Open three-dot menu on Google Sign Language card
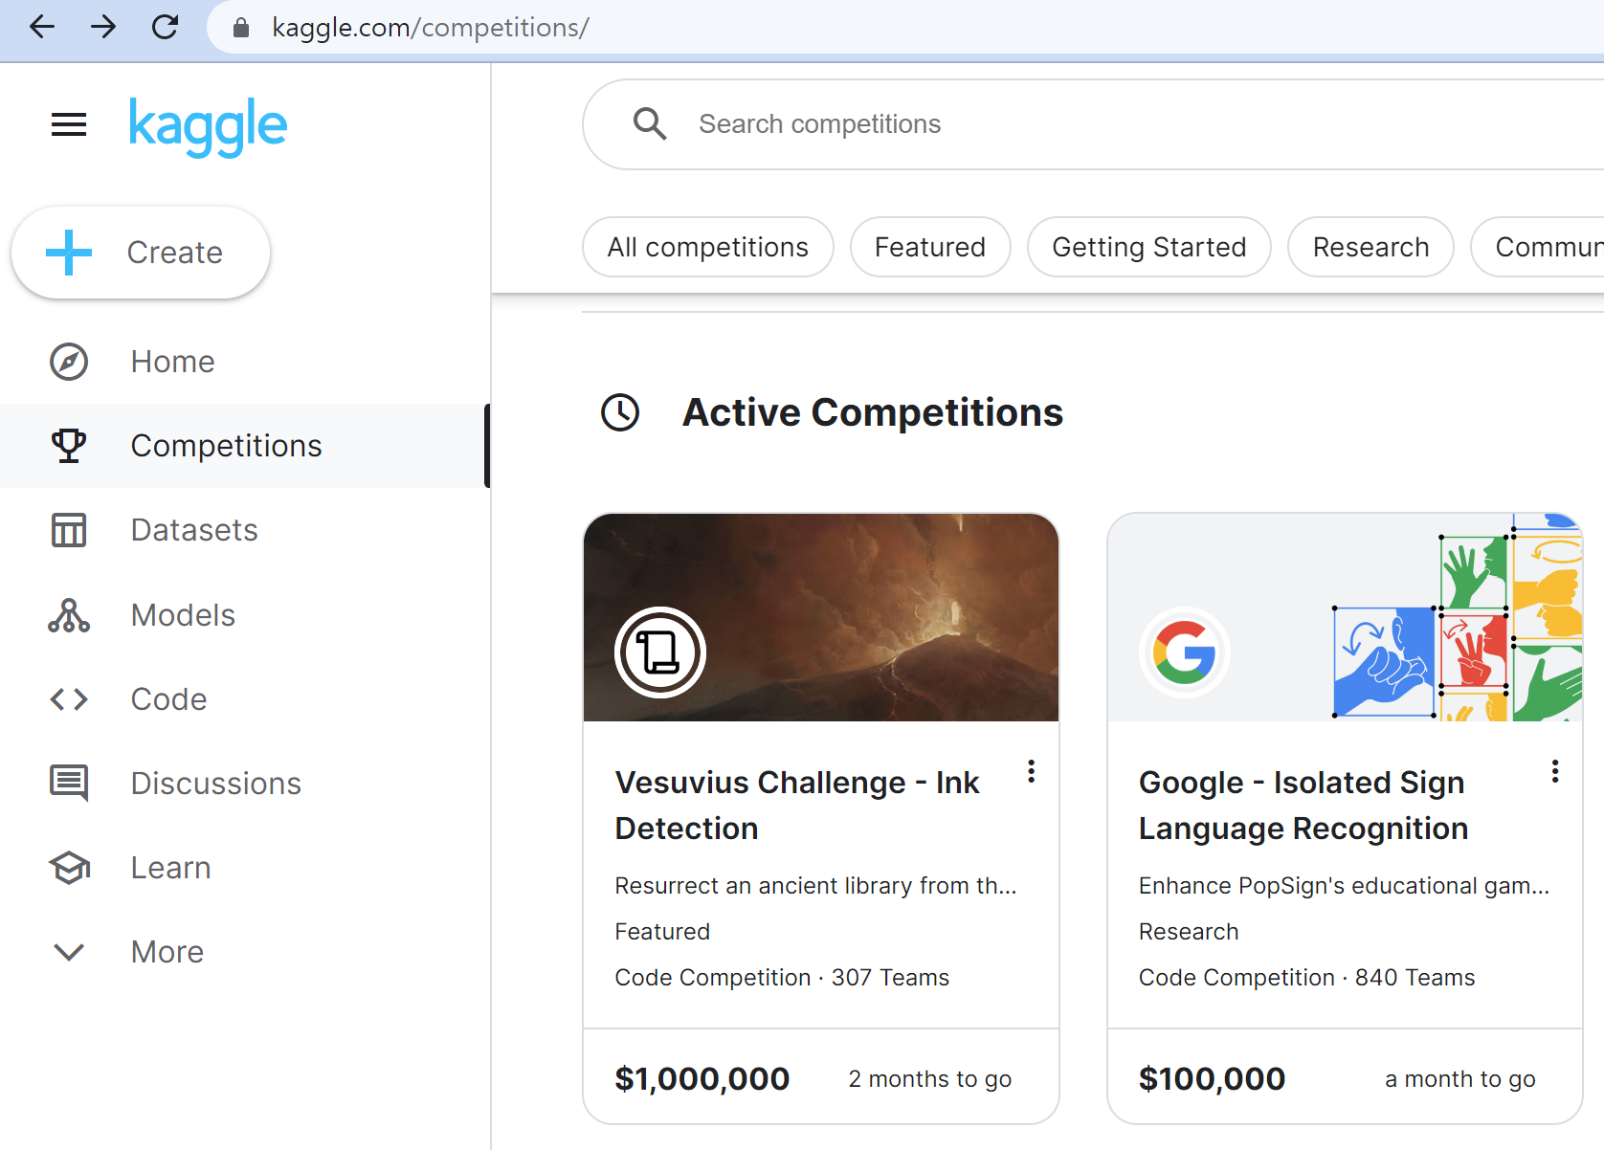 [x=1555, y=771]
